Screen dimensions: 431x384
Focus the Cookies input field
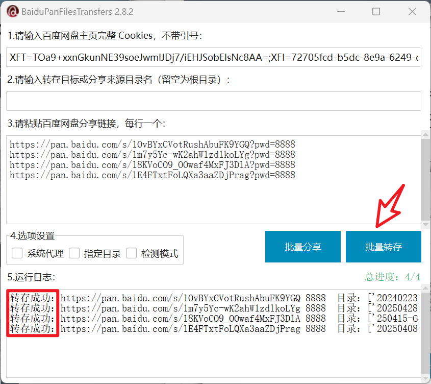pyautogui.click(x=213, y=58)
